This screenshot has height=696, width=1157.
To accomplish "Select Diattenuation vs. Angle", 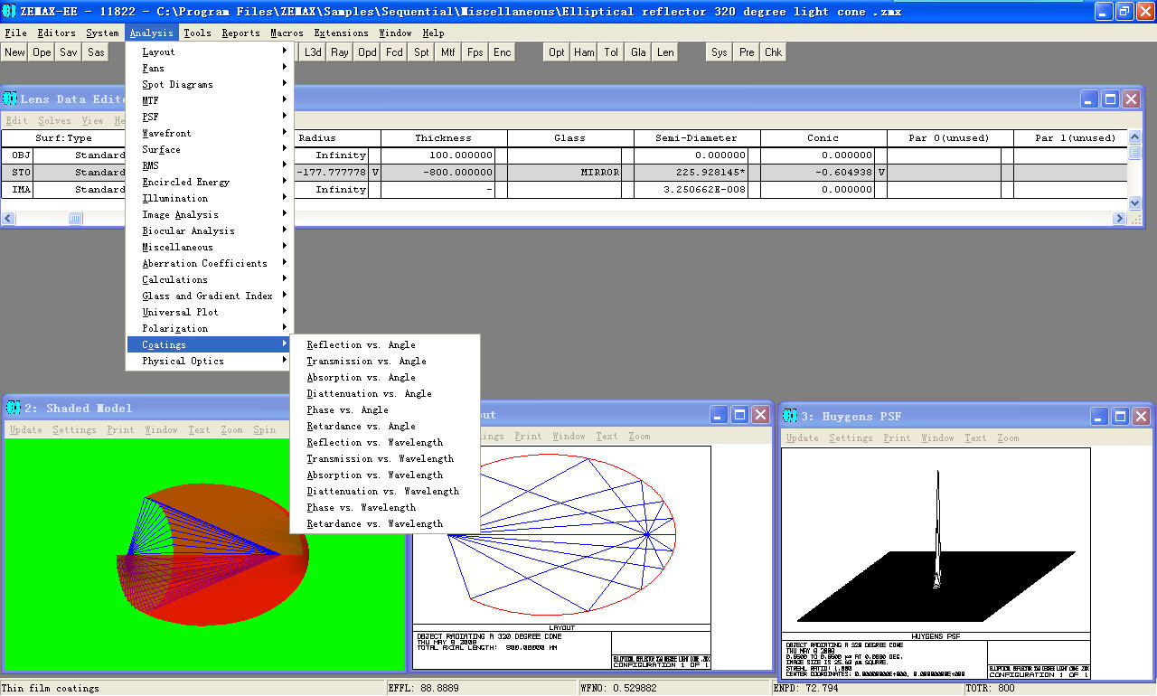I will coord(385,393).
